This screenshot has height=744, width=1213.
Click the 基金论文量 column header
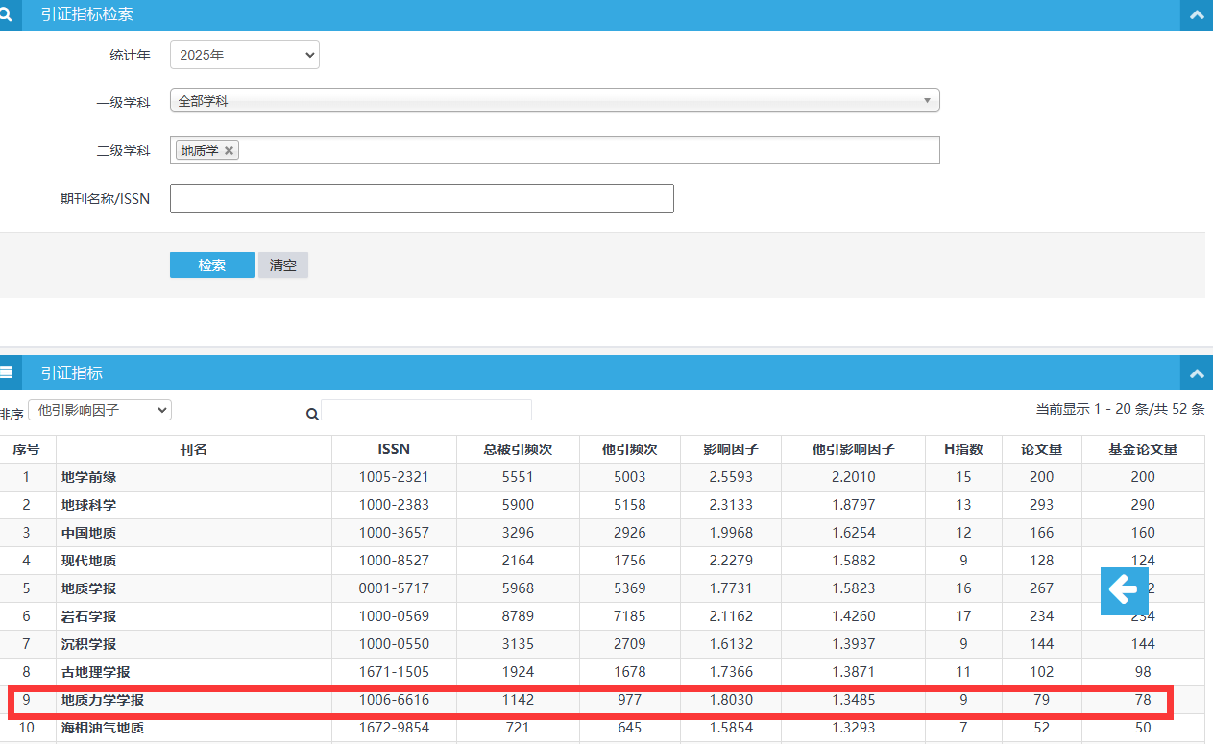pos(1143,449)
